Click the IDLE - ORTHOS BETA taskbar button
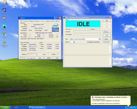This screenshot has width=137, height=109. 37,108
